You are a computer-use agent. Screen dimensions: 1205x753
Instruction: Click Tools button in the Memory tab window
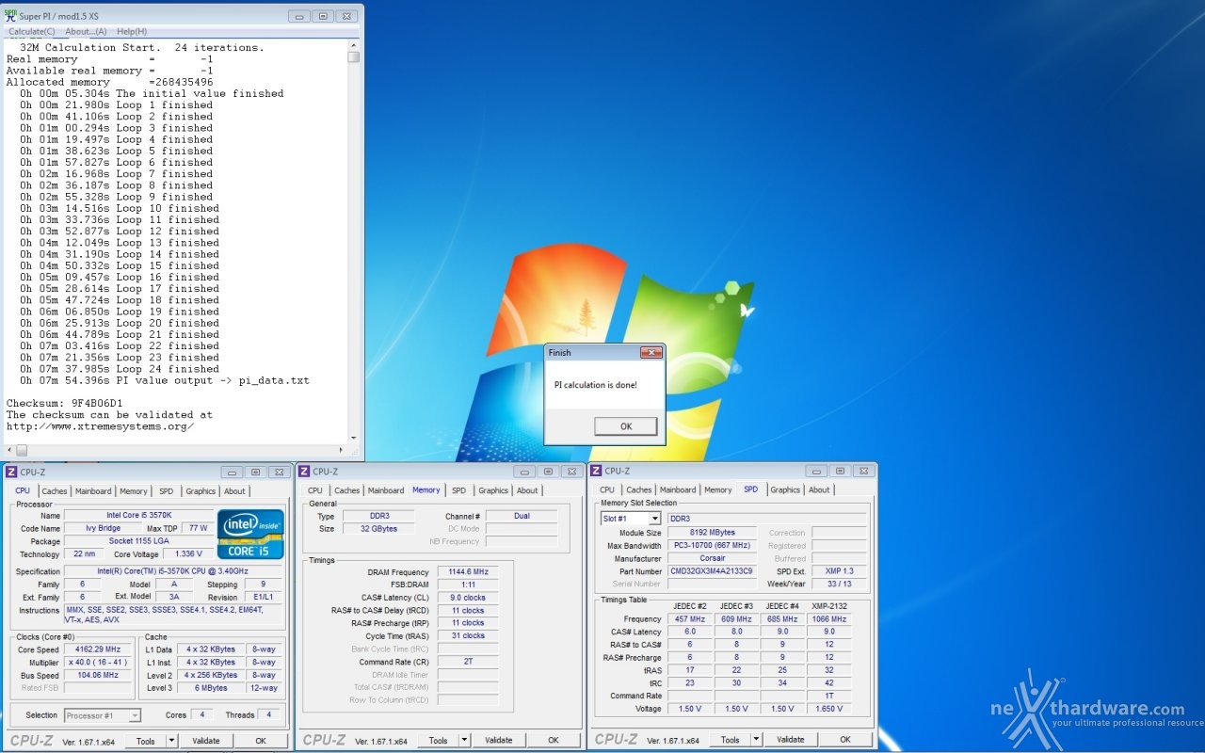[x=438, y=741]
